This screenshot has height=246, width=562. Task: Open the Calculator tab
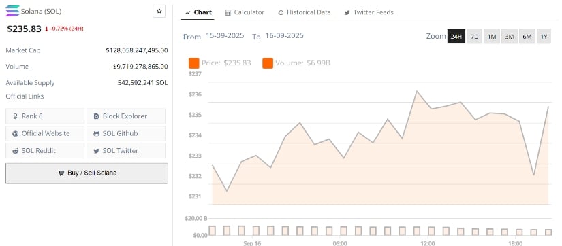[x=245, y=12]
